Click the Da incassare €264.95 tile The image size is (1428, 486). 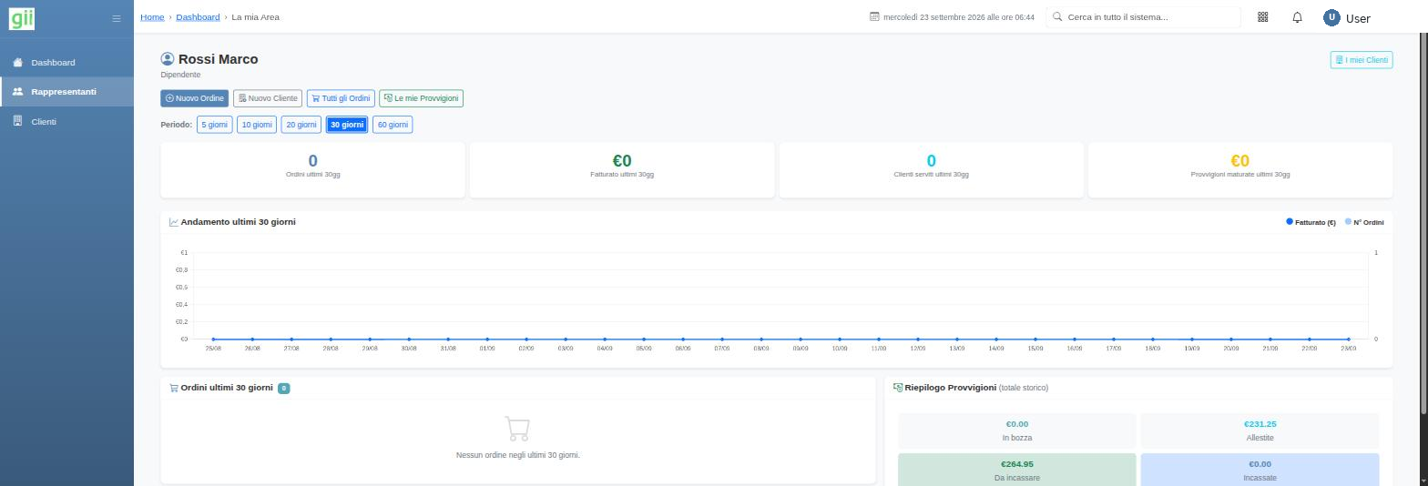click(x=1016, y=470)
